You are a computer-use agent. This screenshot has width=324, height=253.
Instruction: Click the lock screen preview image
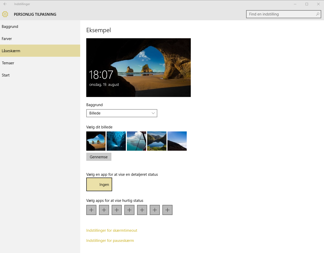[139, 68]
